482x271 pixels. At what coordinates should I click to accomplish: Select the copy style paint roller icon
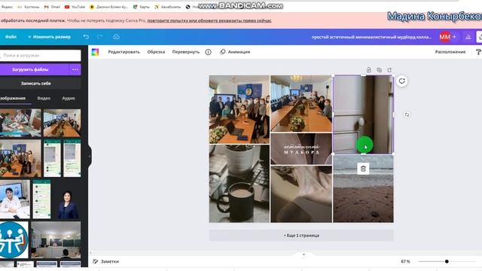point(478,52)
